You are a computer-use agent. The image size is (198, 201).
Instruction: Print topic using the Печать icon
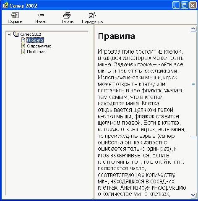click(x=67, y=15)
